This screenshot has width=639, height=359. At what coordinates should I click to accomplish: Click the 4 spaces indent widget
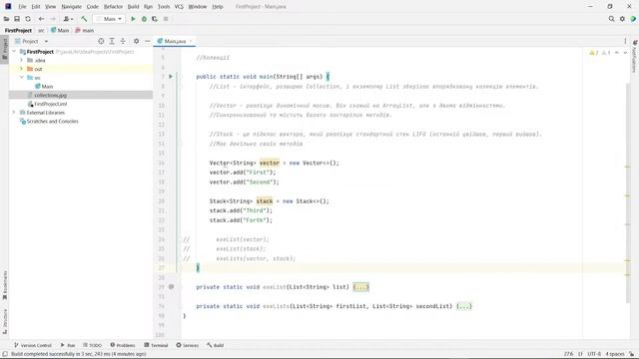tap(615, 354)
